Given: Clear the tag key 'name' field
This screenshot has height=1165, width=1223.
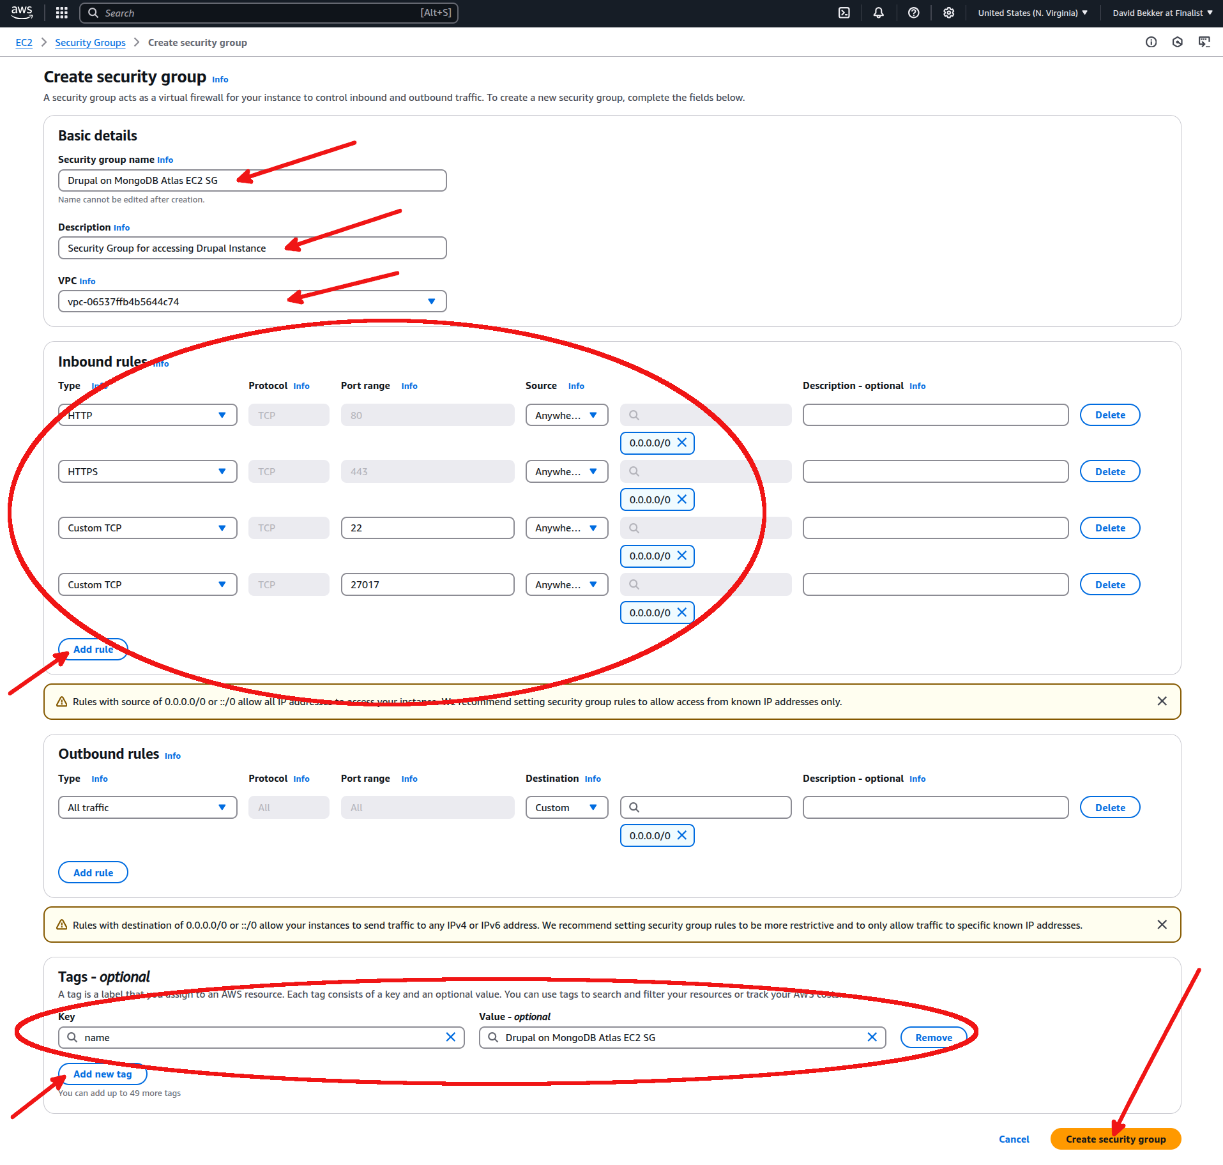Looking at the screenshot, I should click(451, 1037).
